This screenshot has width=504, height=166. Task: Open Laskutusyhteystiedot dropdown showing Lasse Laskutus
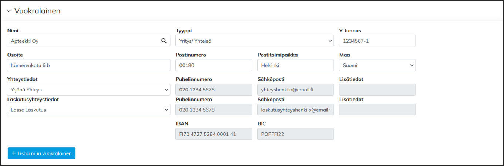pyautogui.click(x=88, y=110)
